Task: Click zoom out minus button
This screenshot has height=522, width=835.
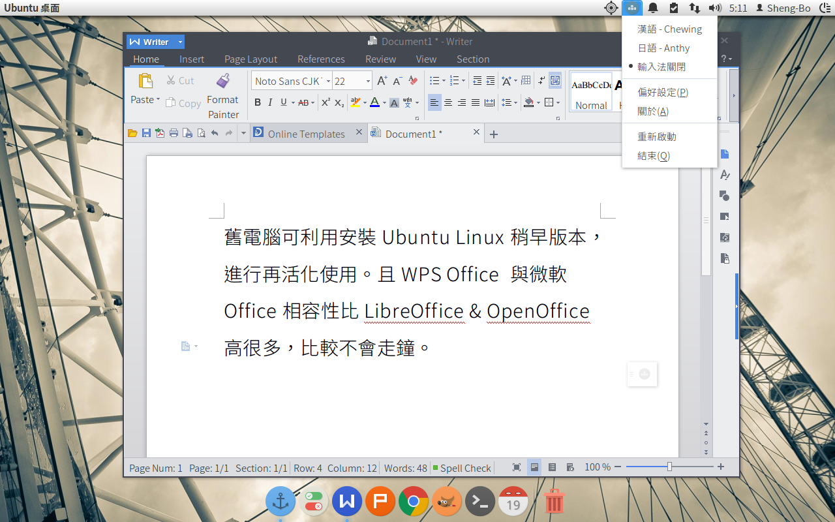Action: (x=618, y=467)
